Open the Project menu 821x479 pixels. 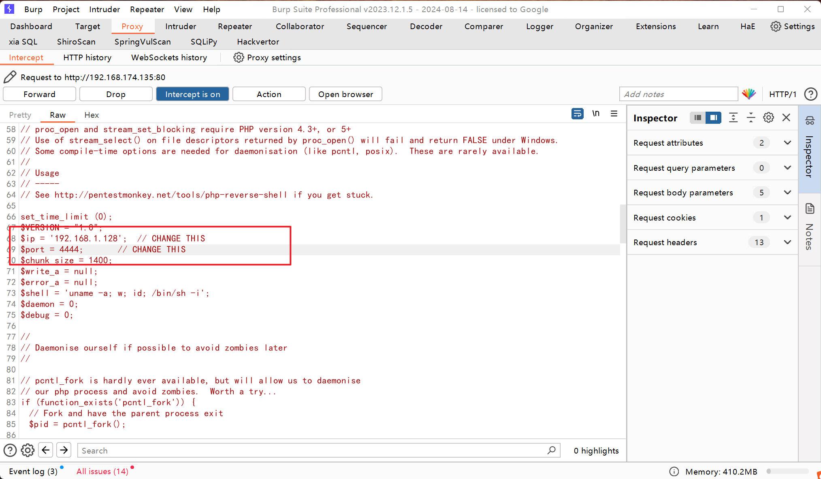click(x=66, y=9)
